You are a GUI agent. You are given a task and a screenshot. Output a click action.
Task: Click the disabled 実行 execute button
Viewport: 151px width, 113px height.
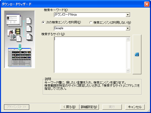[x=112, y=107]
